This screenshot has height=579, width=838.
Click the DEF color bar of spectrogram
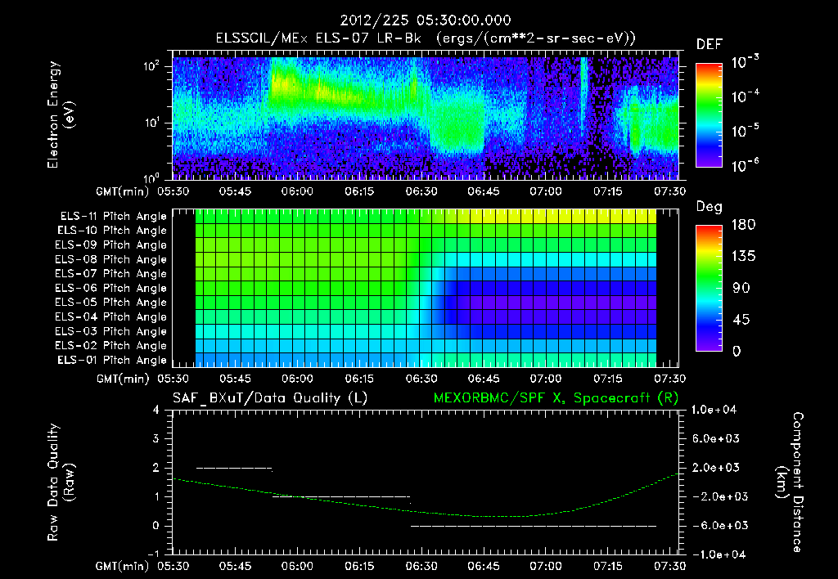coord(709,115)
